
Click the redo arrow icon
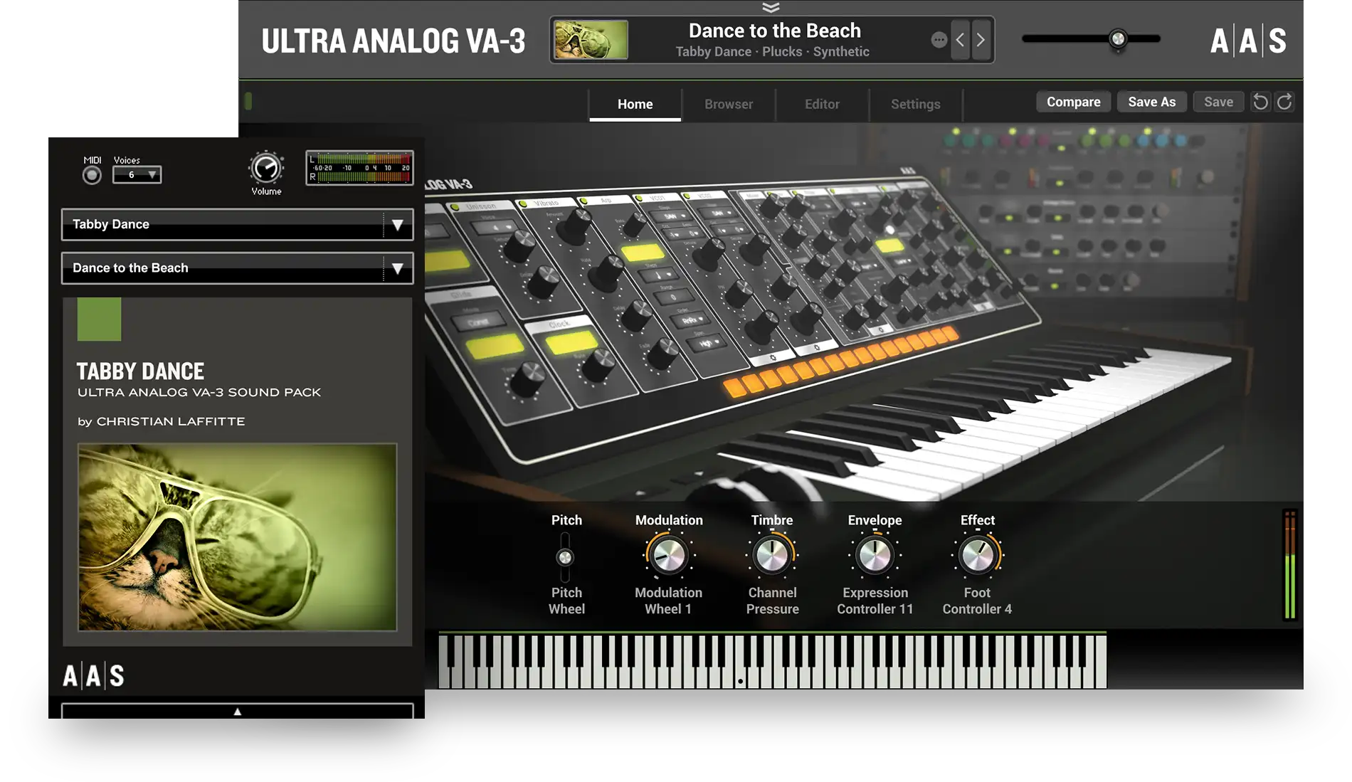coord(1284,102)
